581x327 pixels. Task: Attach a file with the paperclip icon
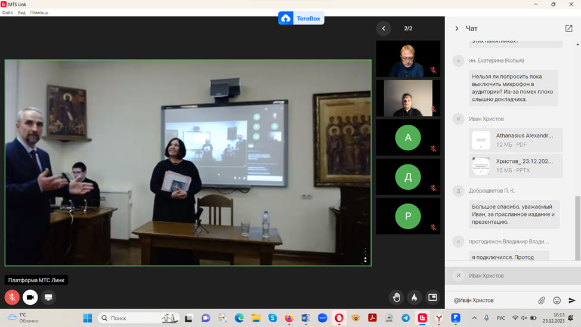tap(542, 300)
